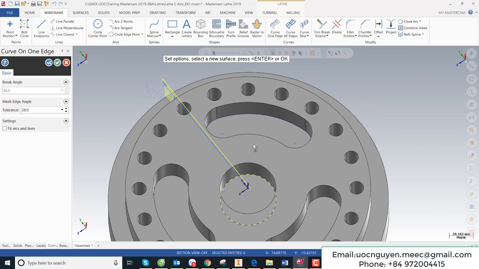
Task: Collapse the Break Angle section
Action: (66, 82)
